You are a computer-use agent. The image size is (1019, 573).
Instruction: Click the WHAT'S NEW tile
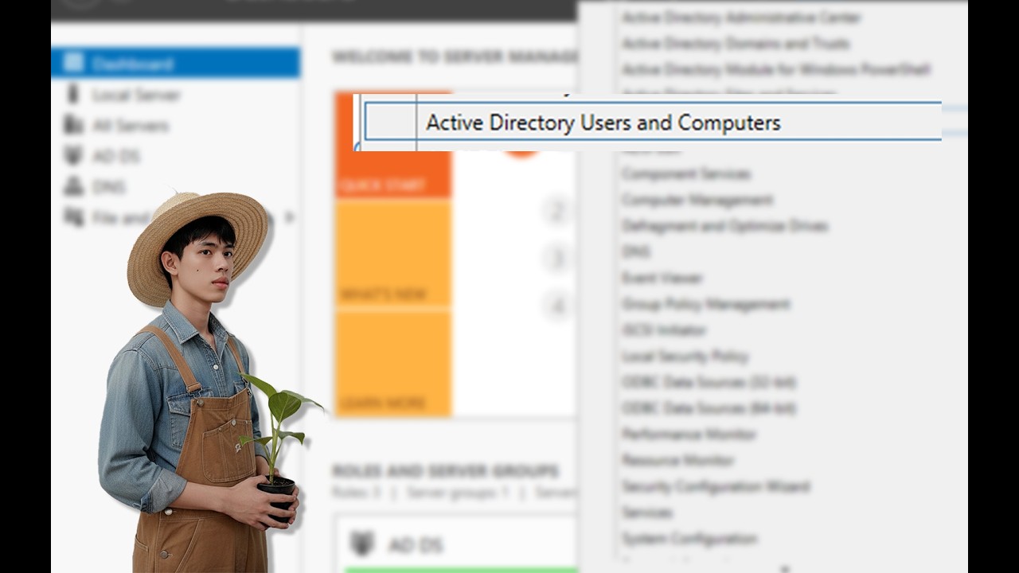pos(393,253)
